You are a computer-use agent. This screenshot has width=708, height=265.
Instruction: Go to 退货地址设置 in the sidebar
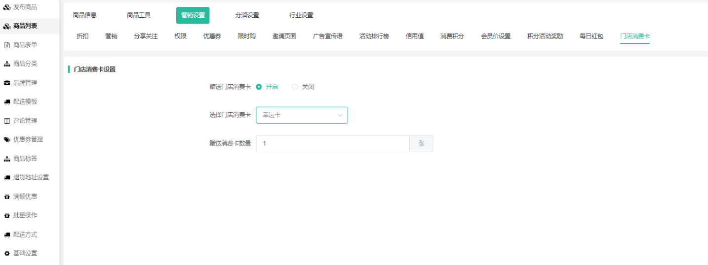point(31,177)
